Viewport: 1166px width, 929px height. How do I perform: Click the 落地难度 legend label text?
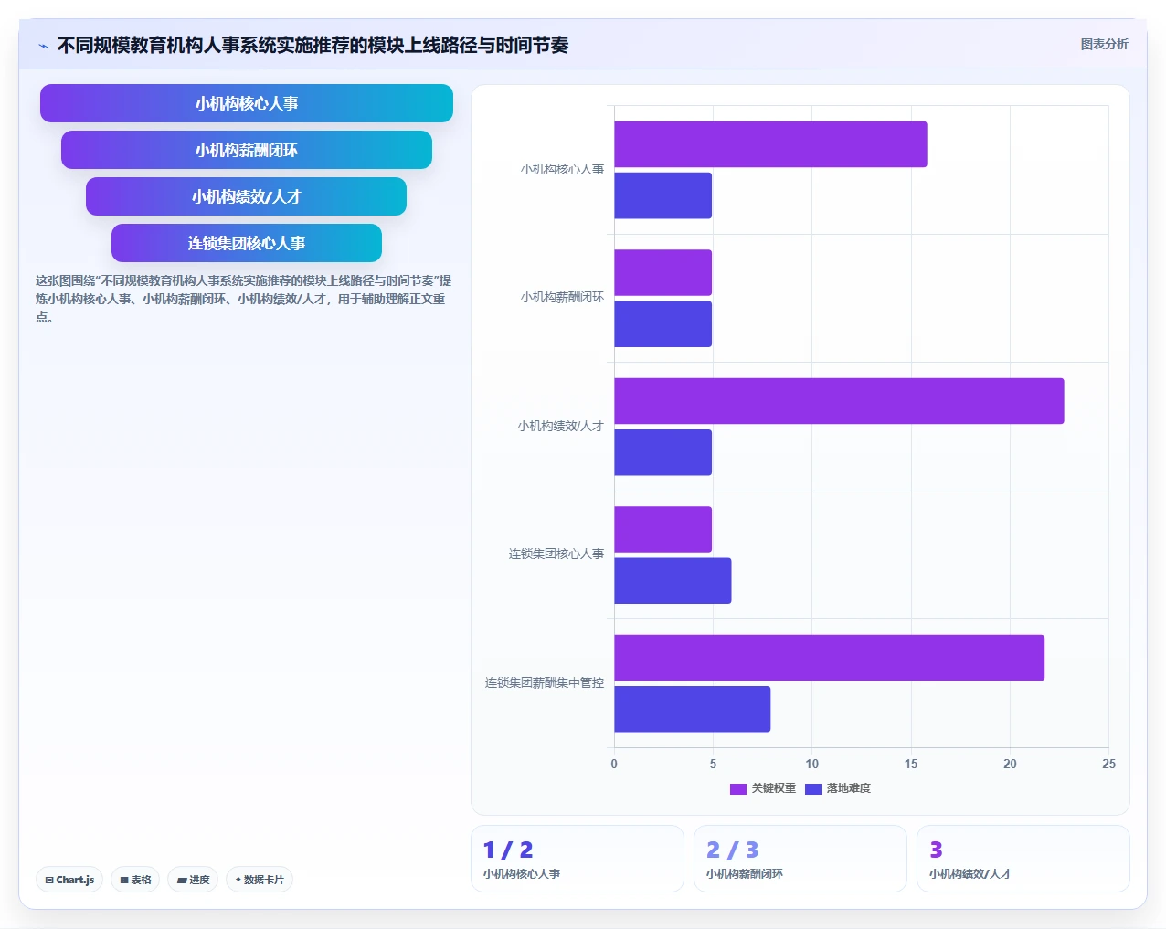point(849,788)
